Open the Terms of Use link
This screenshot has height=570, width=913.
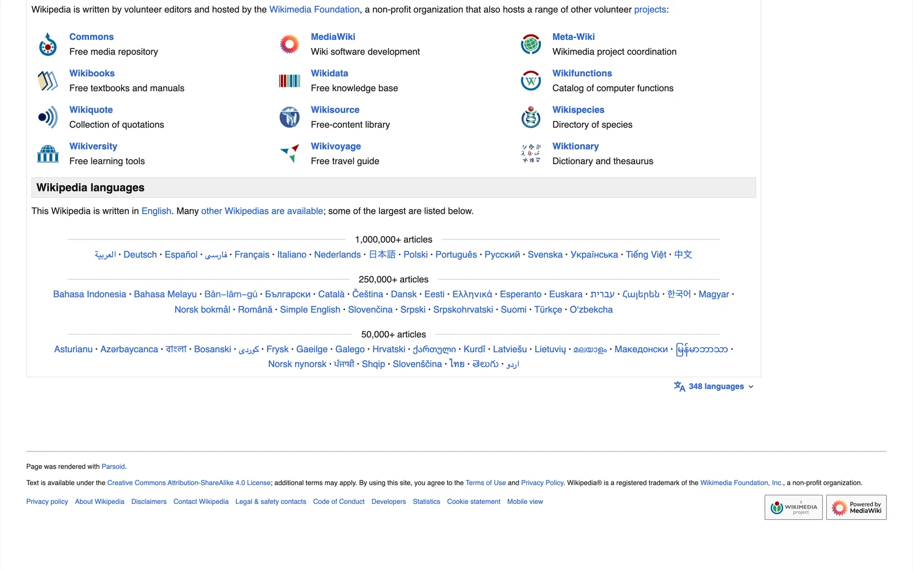486,483
